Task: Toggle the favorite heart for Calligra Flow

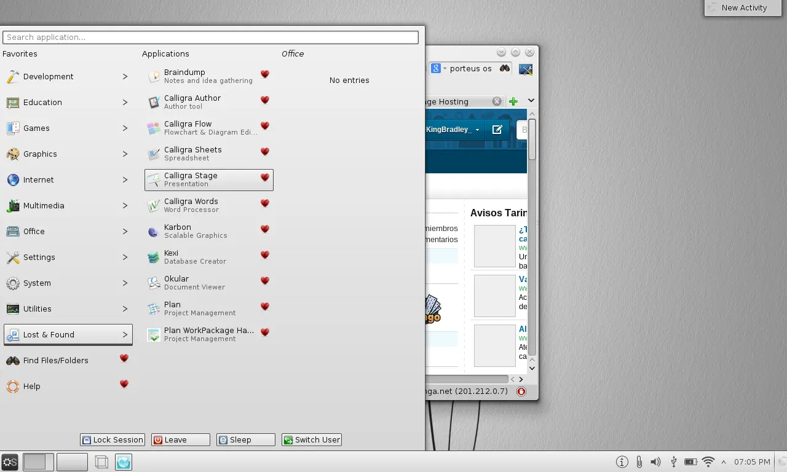Action: [x=265, y=126]
